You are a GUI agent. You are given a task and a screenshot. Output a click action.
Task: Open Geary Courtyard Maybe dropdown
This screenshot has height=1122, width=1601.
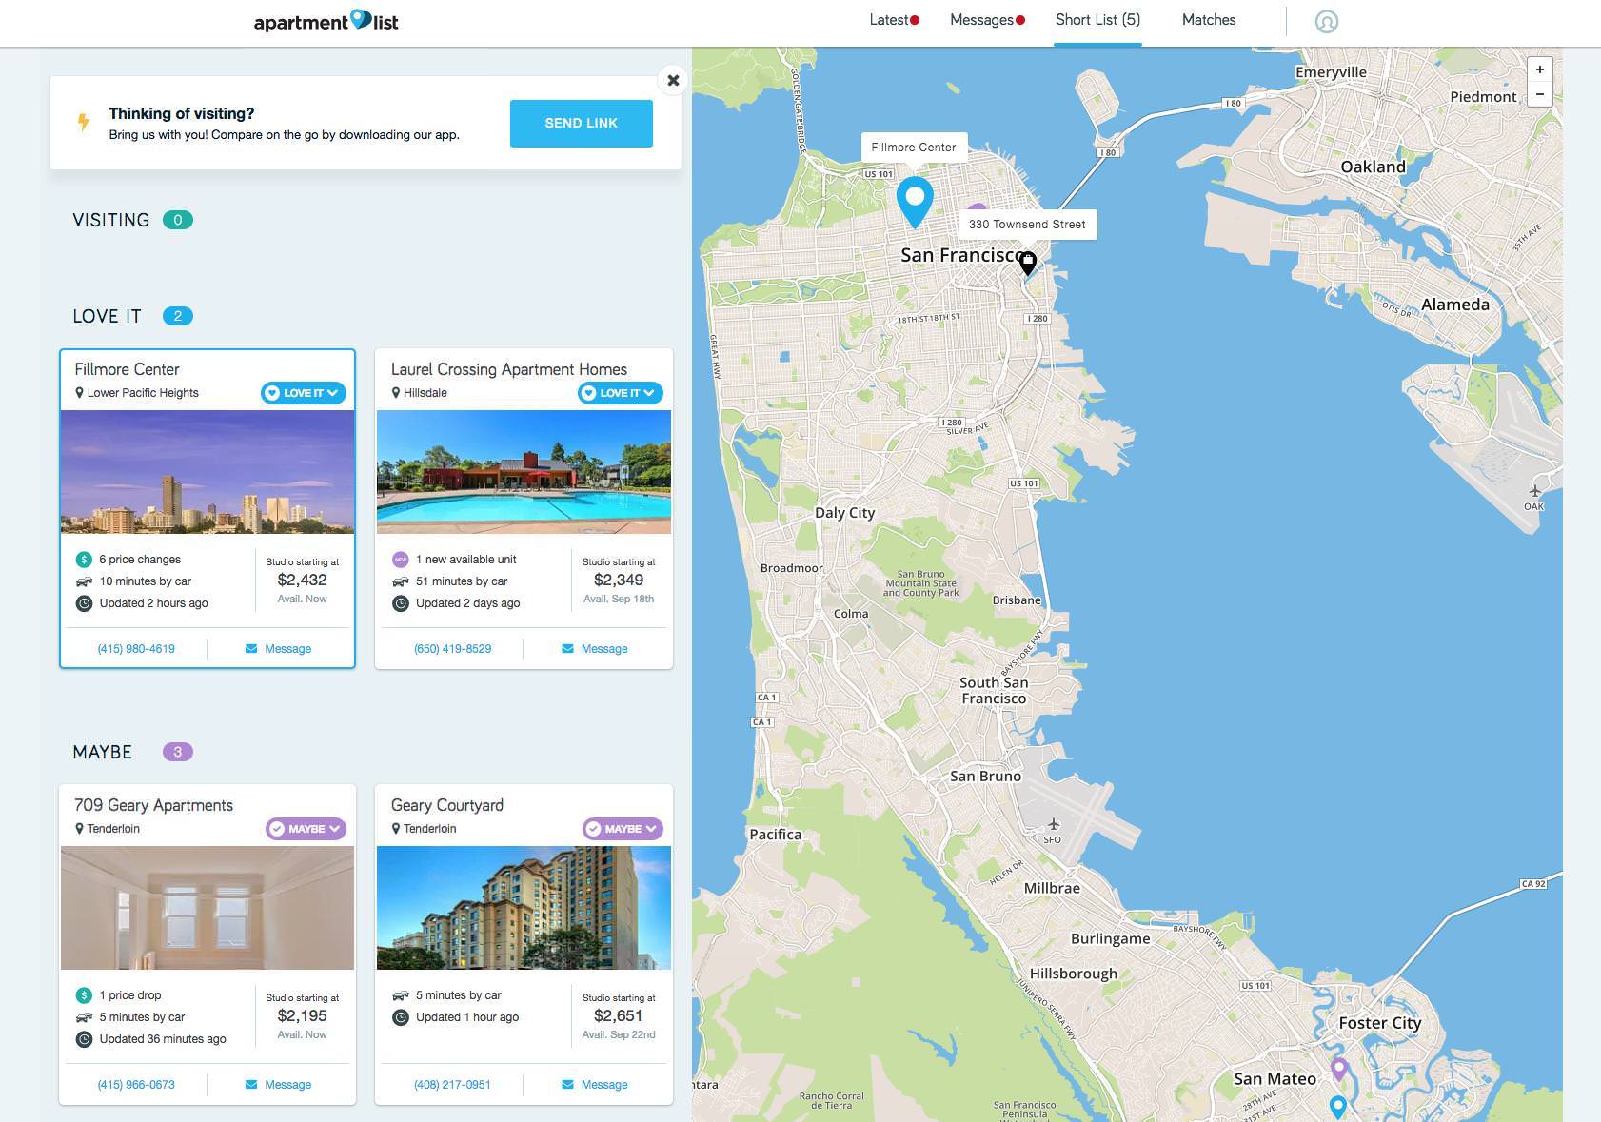623,829
